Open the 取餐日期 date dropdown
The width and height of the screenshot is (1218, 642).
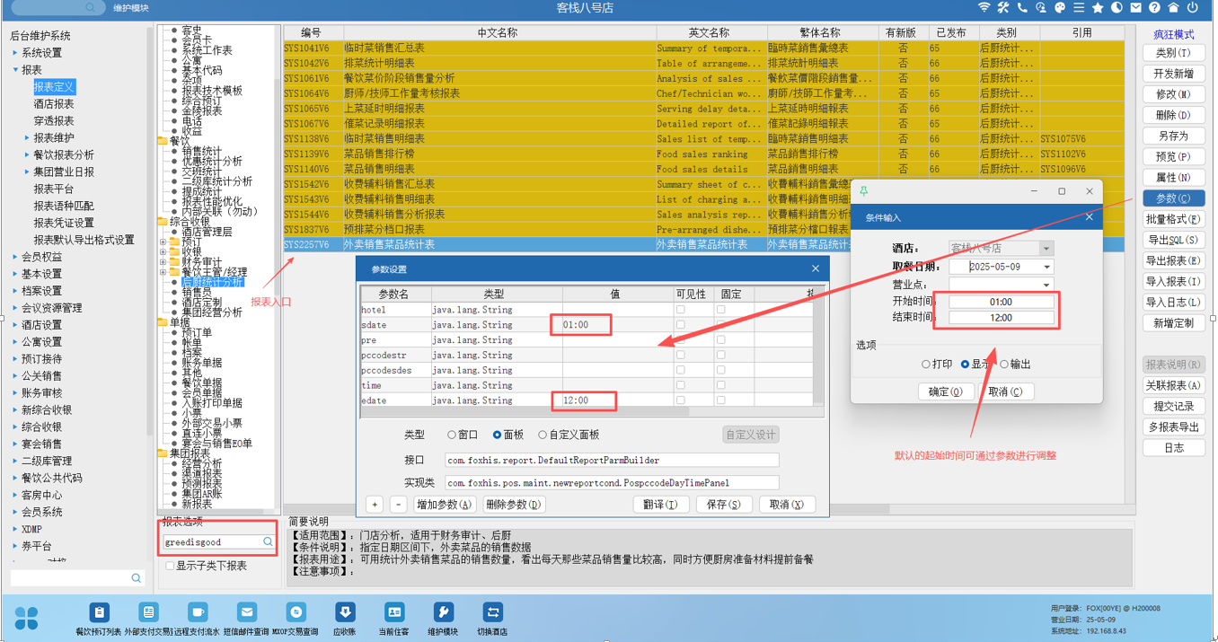click(1046, 267)
